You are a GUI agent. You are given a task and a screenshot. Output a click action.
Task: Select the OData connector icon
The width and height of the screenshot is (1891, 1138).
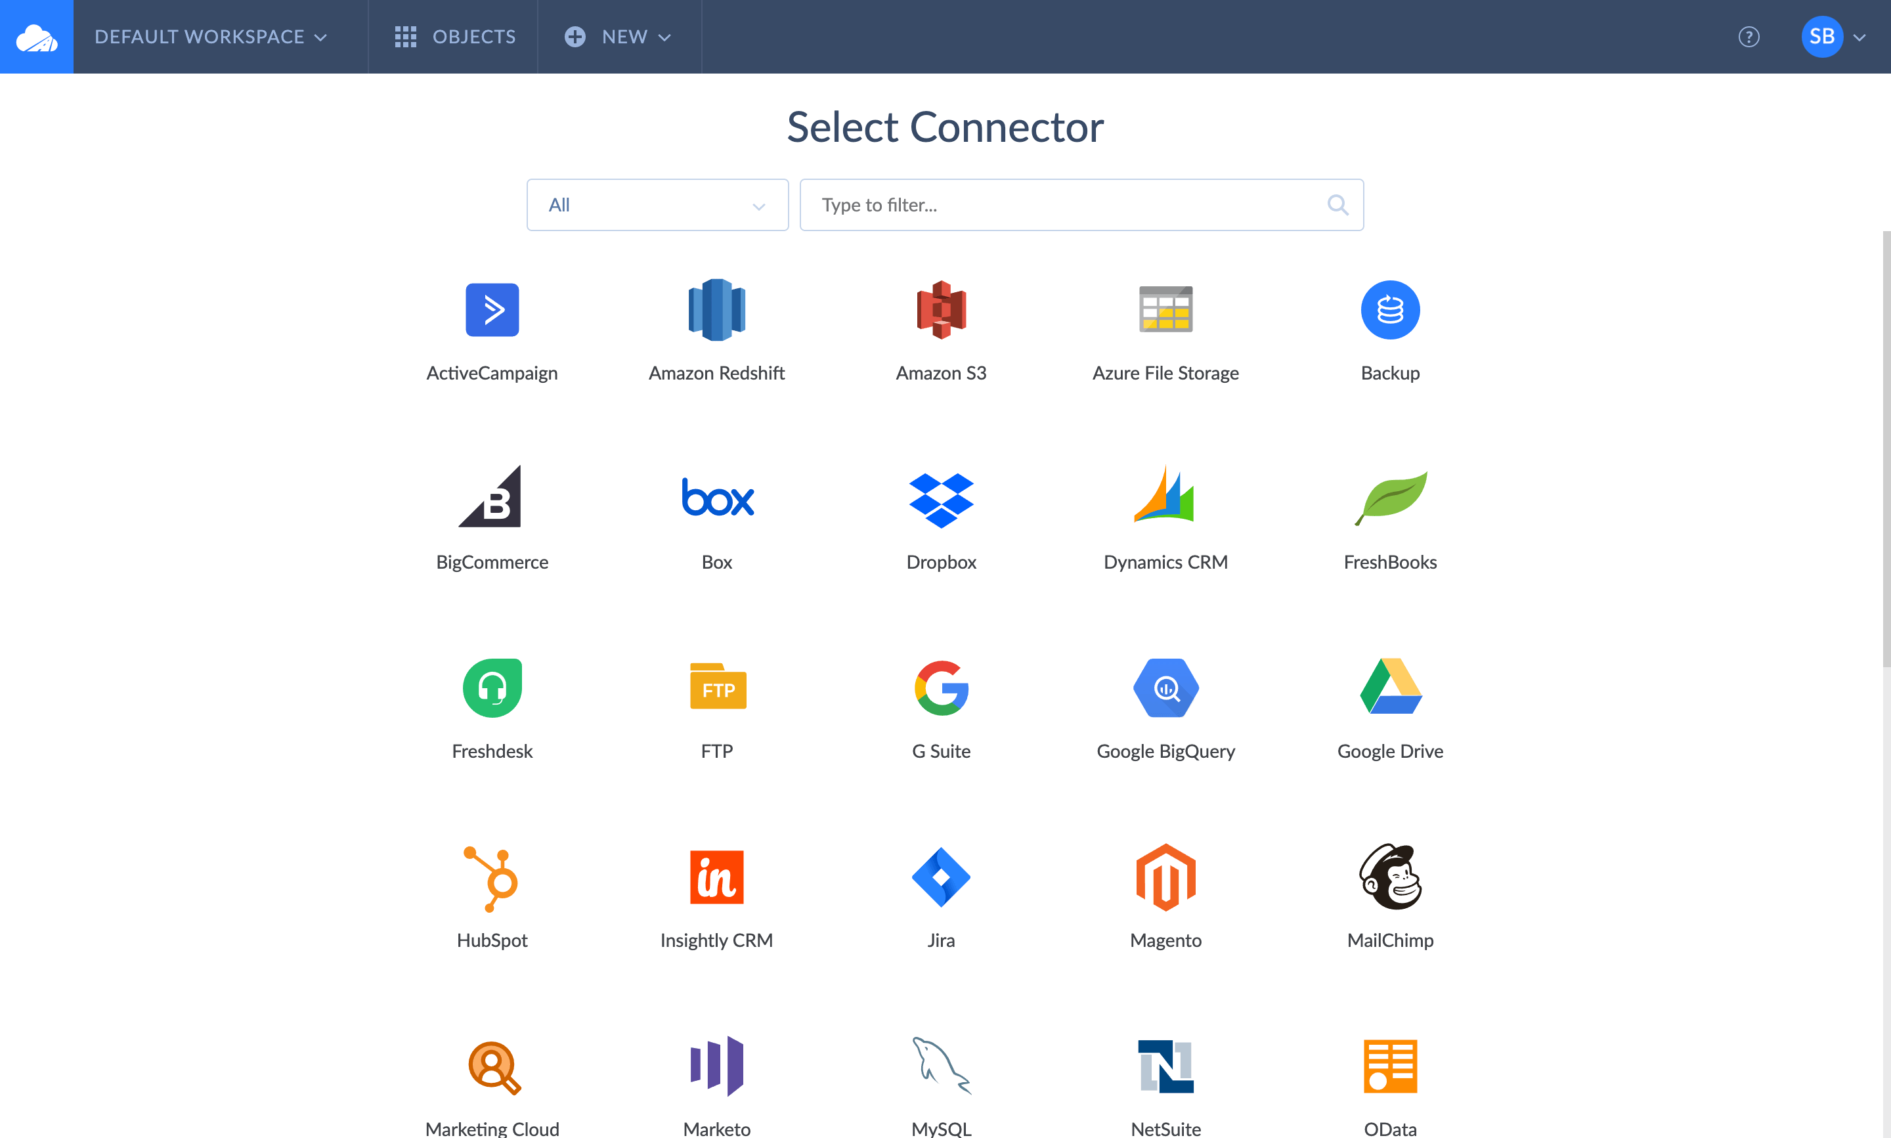coord(1391,1066)
